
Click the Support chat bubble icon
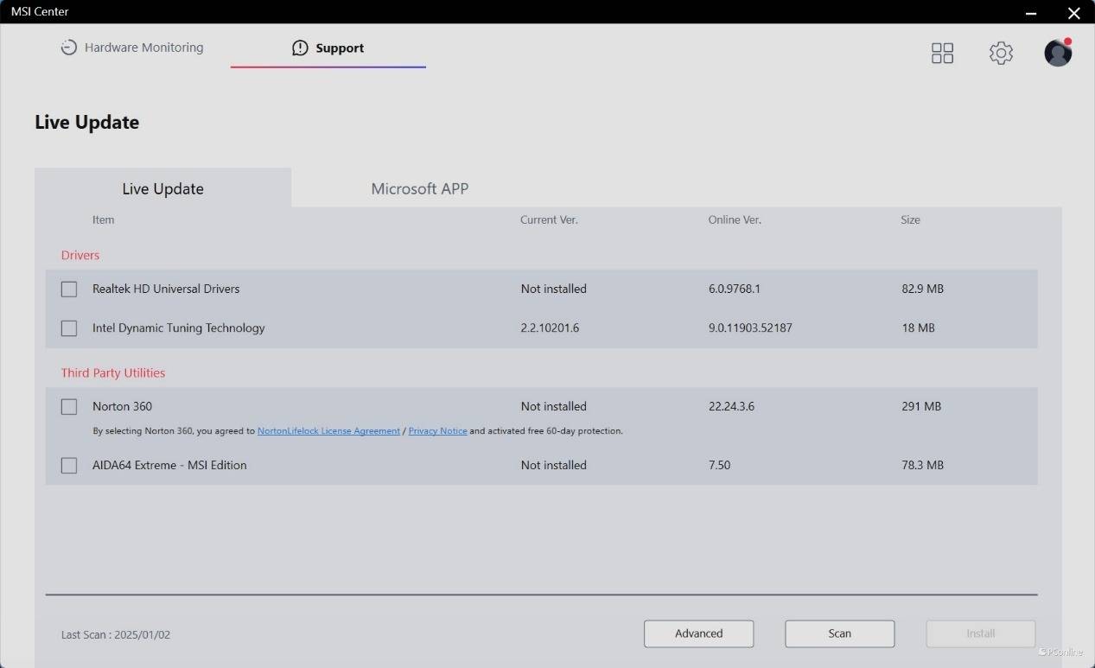[x=300, y=48]
